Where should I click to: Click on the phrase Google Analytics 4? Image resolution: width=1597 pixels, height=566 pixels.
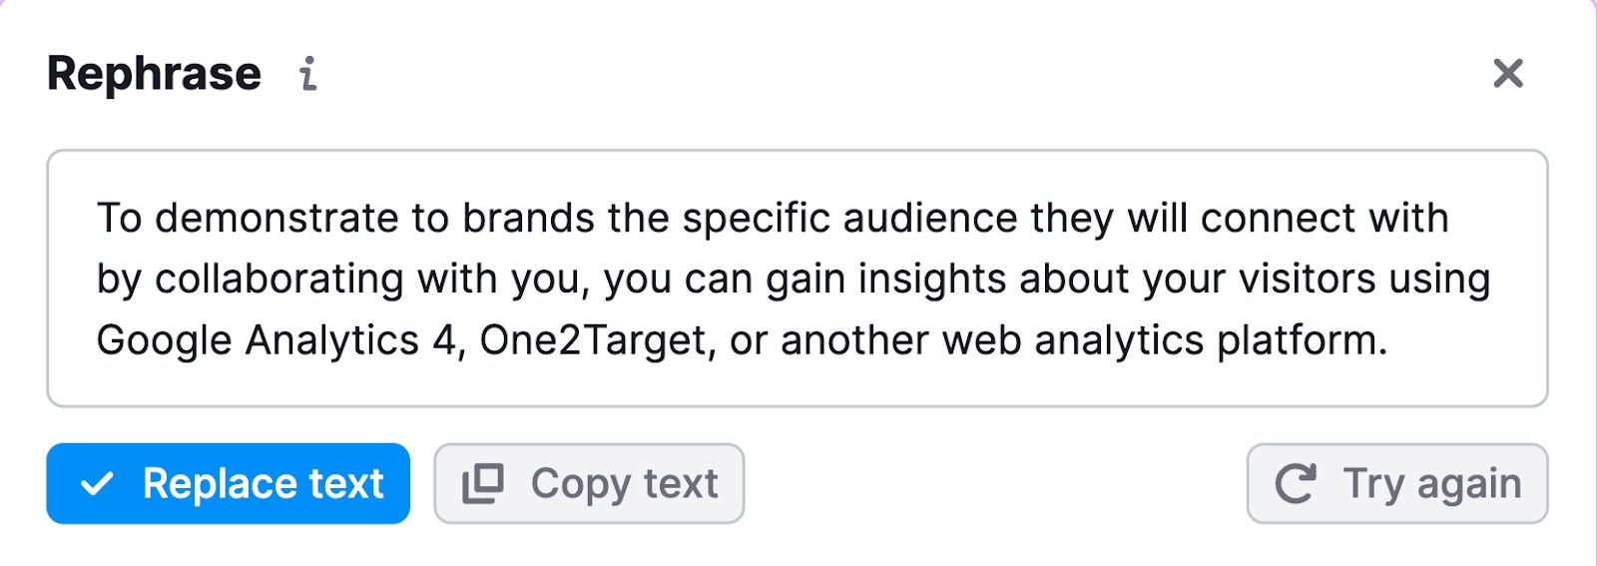[276, 340]
